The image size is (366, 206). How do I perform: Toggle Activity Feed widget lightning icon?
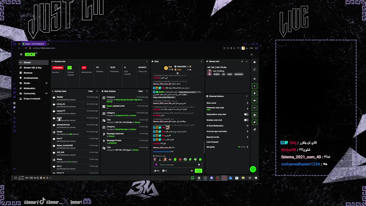[x=254, y=86]
